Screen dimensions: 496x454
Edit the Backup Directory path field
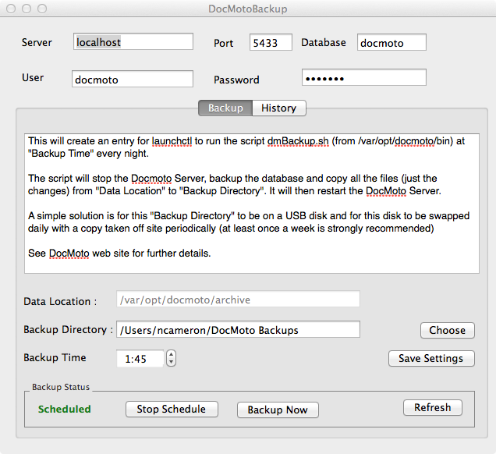click(238, 329)
